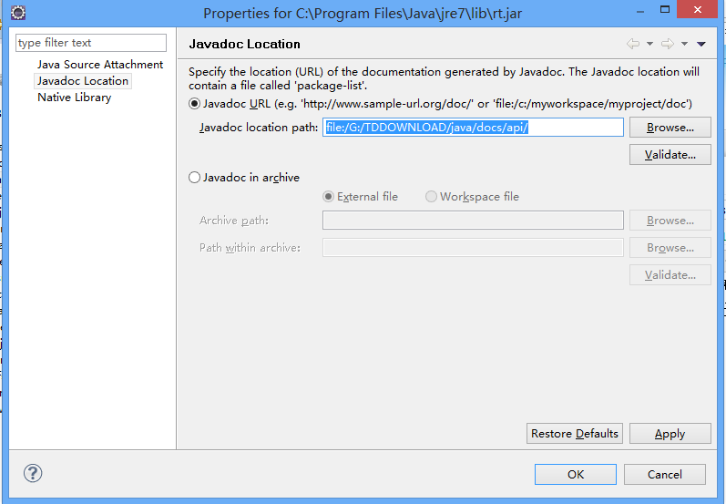This screenshot has width=726, height=504.
Task: Open the back history dropdown arrow
Action: tap(649, 44)
